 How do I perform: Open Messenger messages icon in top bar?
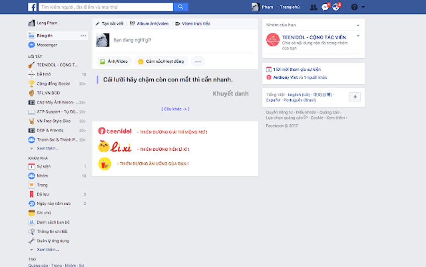(x=325, y=6)
